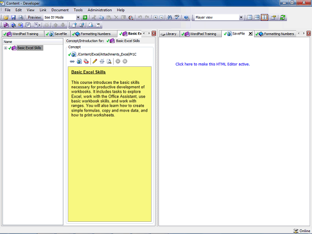
Task: Click the Delete X toolbar icon
Action: click(116, 18)
